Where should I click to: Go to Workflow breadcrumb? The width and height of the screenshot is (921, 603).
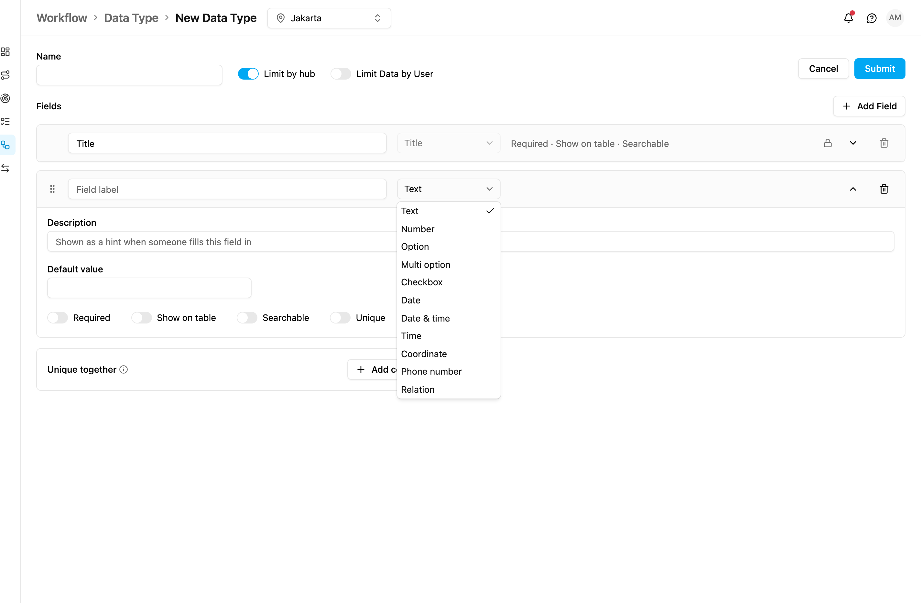click(62, 18)
